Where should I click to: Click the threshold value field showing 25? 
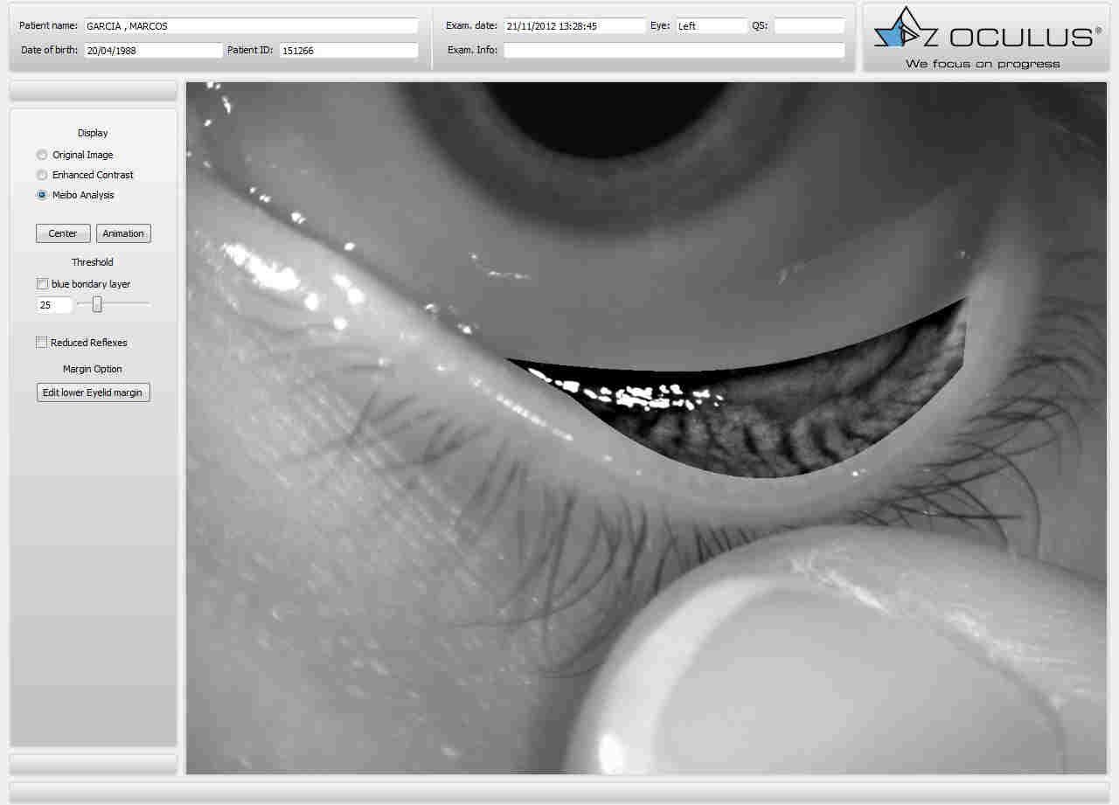click(54, 305)
